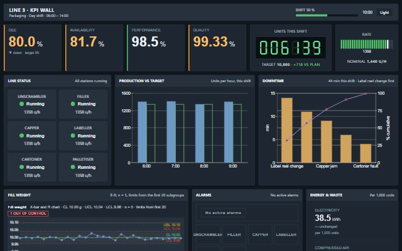Select the blue 6:00 production bar
Image resolution: width=402 pixels, height=251 pixels.
(143, 132)
